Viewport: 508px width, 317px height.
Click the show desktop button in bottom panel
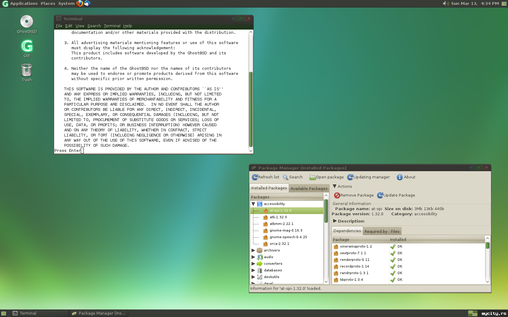click(4, 313)
